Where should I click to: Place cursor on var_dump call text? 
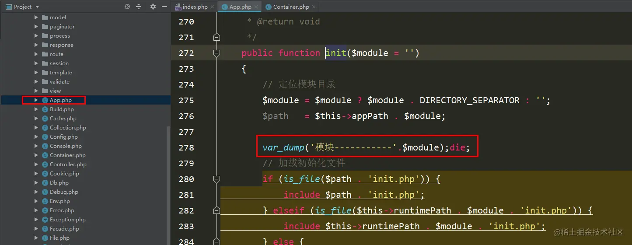[x=283, y=148]
